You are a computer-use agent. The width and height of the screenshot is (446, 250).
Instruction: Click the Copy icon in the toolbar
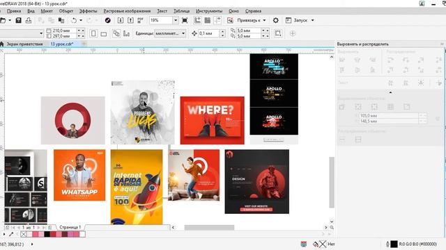click(51, 20)
